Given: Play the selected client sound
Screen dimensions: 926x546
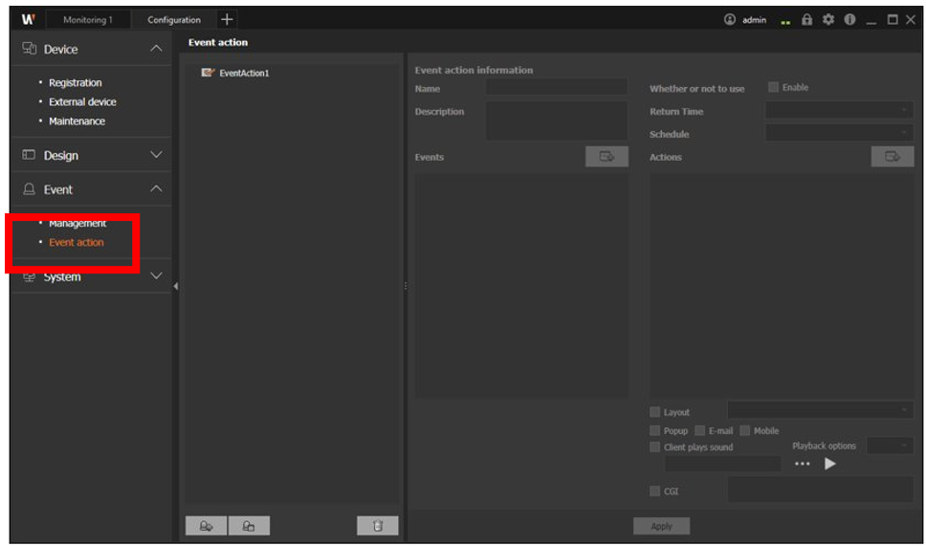Looking at the screenshot, I should [x=829, y=464].
